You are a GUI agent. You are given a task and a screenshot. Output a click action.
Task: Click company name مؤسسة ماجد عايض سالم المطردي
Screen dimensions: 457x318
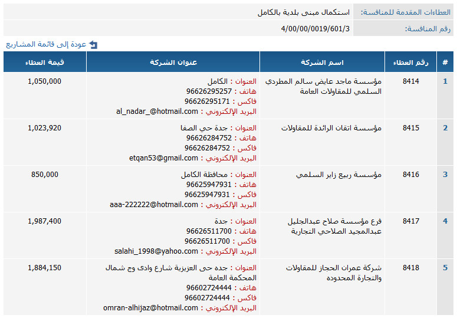(x=323, y=81)
